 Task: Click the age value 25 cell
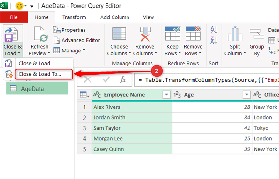click(212, 139)
